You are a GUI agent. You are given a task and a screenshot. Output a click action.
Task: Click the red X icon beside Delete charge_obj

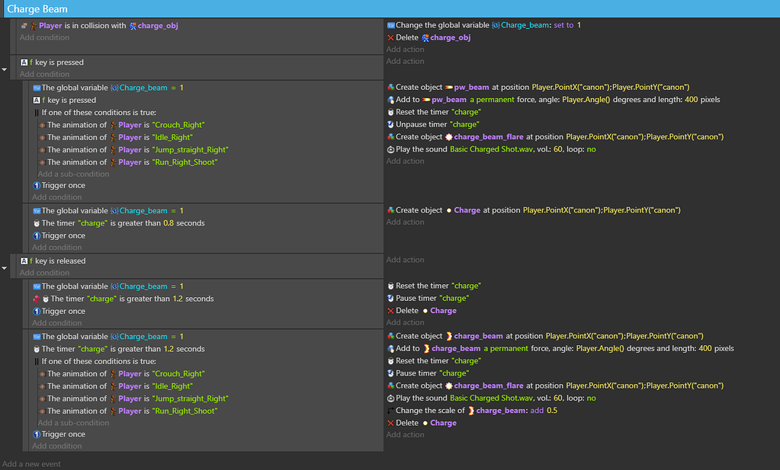[390, 37]
